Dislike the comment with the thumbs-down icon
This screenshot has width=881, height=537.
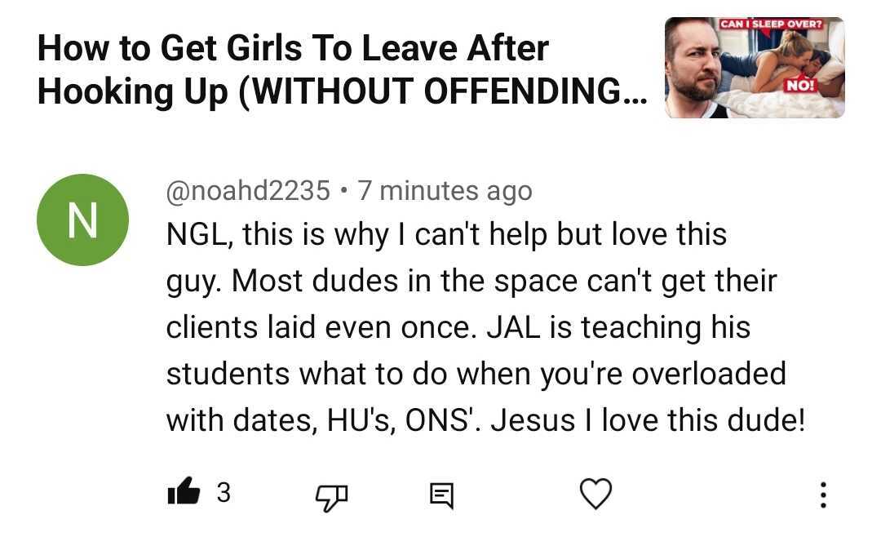point(331,494)
